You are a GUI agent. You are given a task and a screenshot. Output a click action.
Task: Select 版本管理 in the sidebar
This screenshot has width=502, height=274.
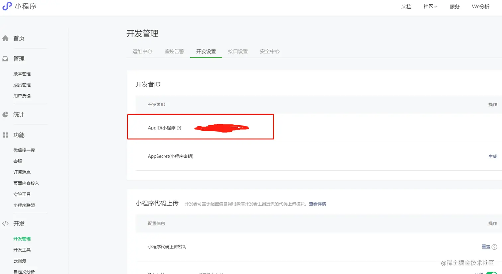22,74
